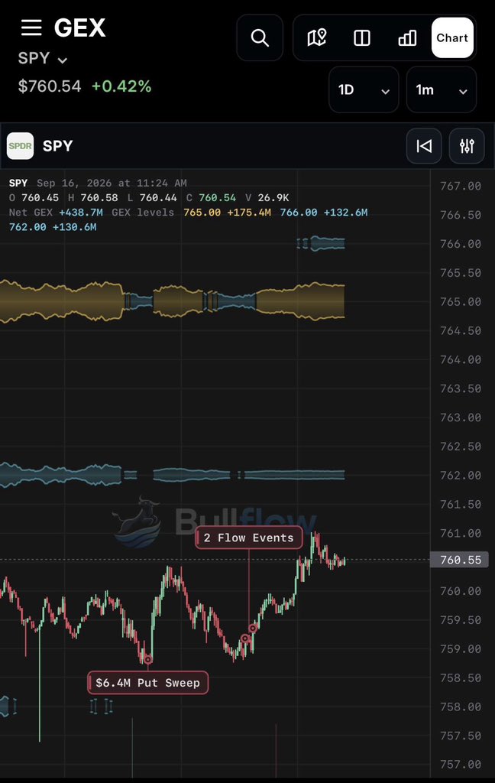
Task: Click the $760.54 price readout
Action: tap(50, 86)
